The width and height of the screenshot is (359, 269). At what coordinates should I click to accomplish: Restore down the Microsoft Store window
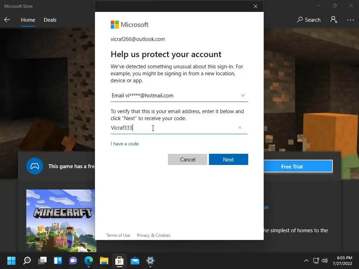335,6
